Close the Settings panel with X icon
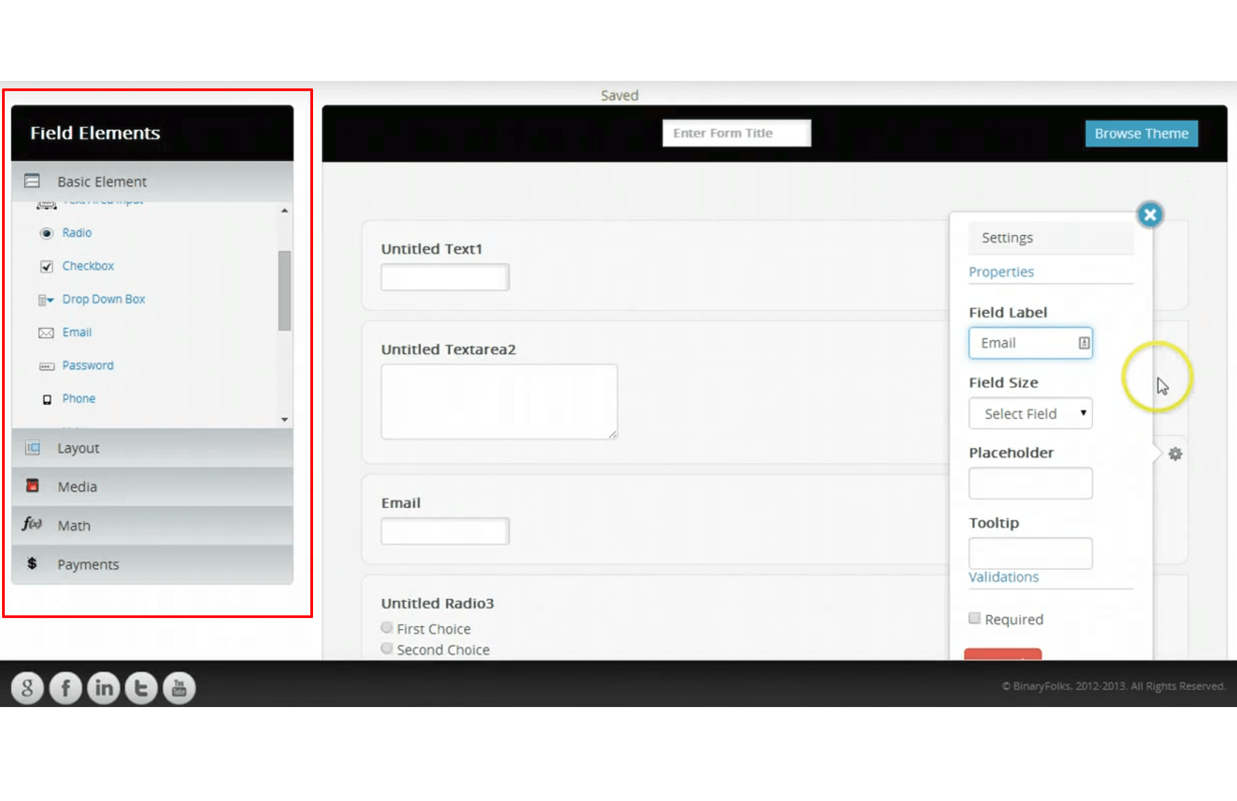The image size is (1237, 801). (x=1150, y=215)
